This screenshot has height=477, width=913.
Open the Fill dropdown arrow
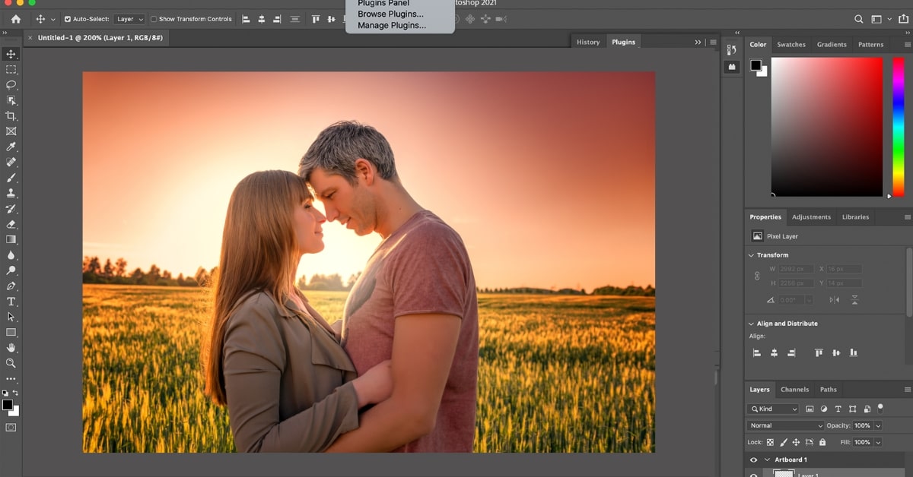[x=878, y=442]
